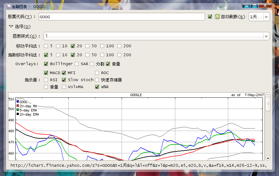Enable the 50-day moving average checkbox
Screen dimensions: 279x176
[x=87, y=46]
